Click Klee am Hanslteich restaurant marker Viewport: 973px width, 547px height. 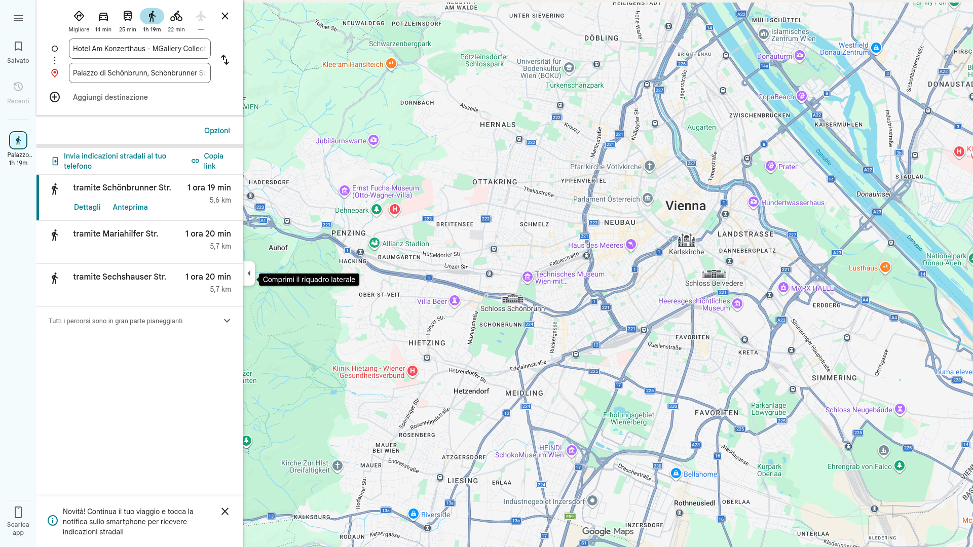click(x=391, y=64)
